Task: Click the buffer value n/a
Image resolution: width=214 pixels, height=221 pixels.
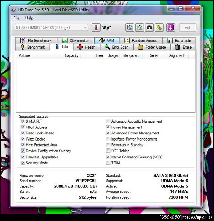Action: click(x=93, y=191)
